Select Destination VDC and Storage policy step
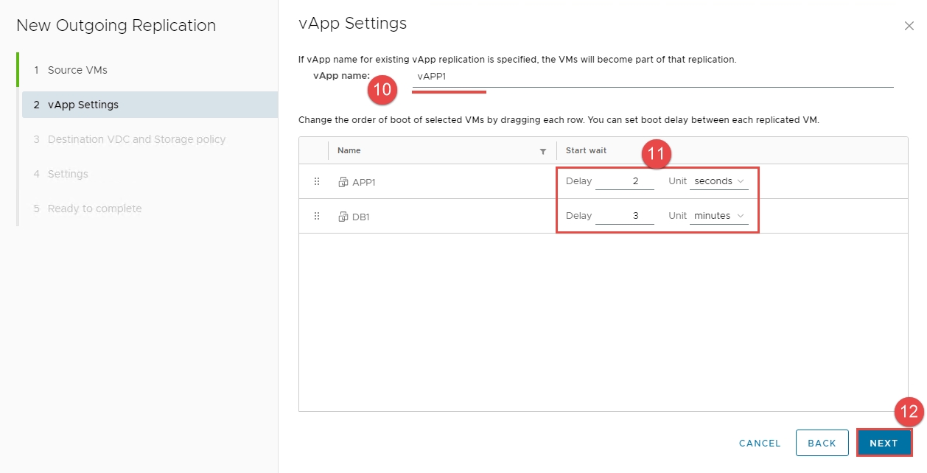This screenshot has height=473, width=927. 136,139
